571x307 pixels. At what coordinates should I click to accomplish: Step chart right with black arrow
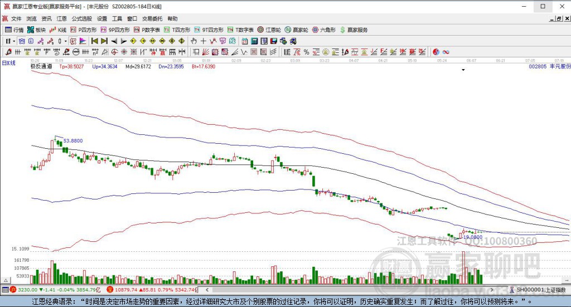(123, 41)
